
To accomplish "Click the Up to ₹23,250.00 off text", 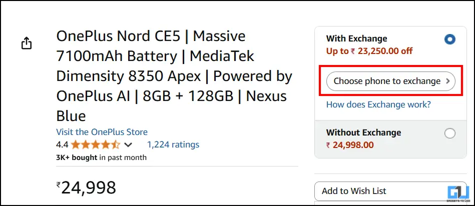I will (369, 51).
